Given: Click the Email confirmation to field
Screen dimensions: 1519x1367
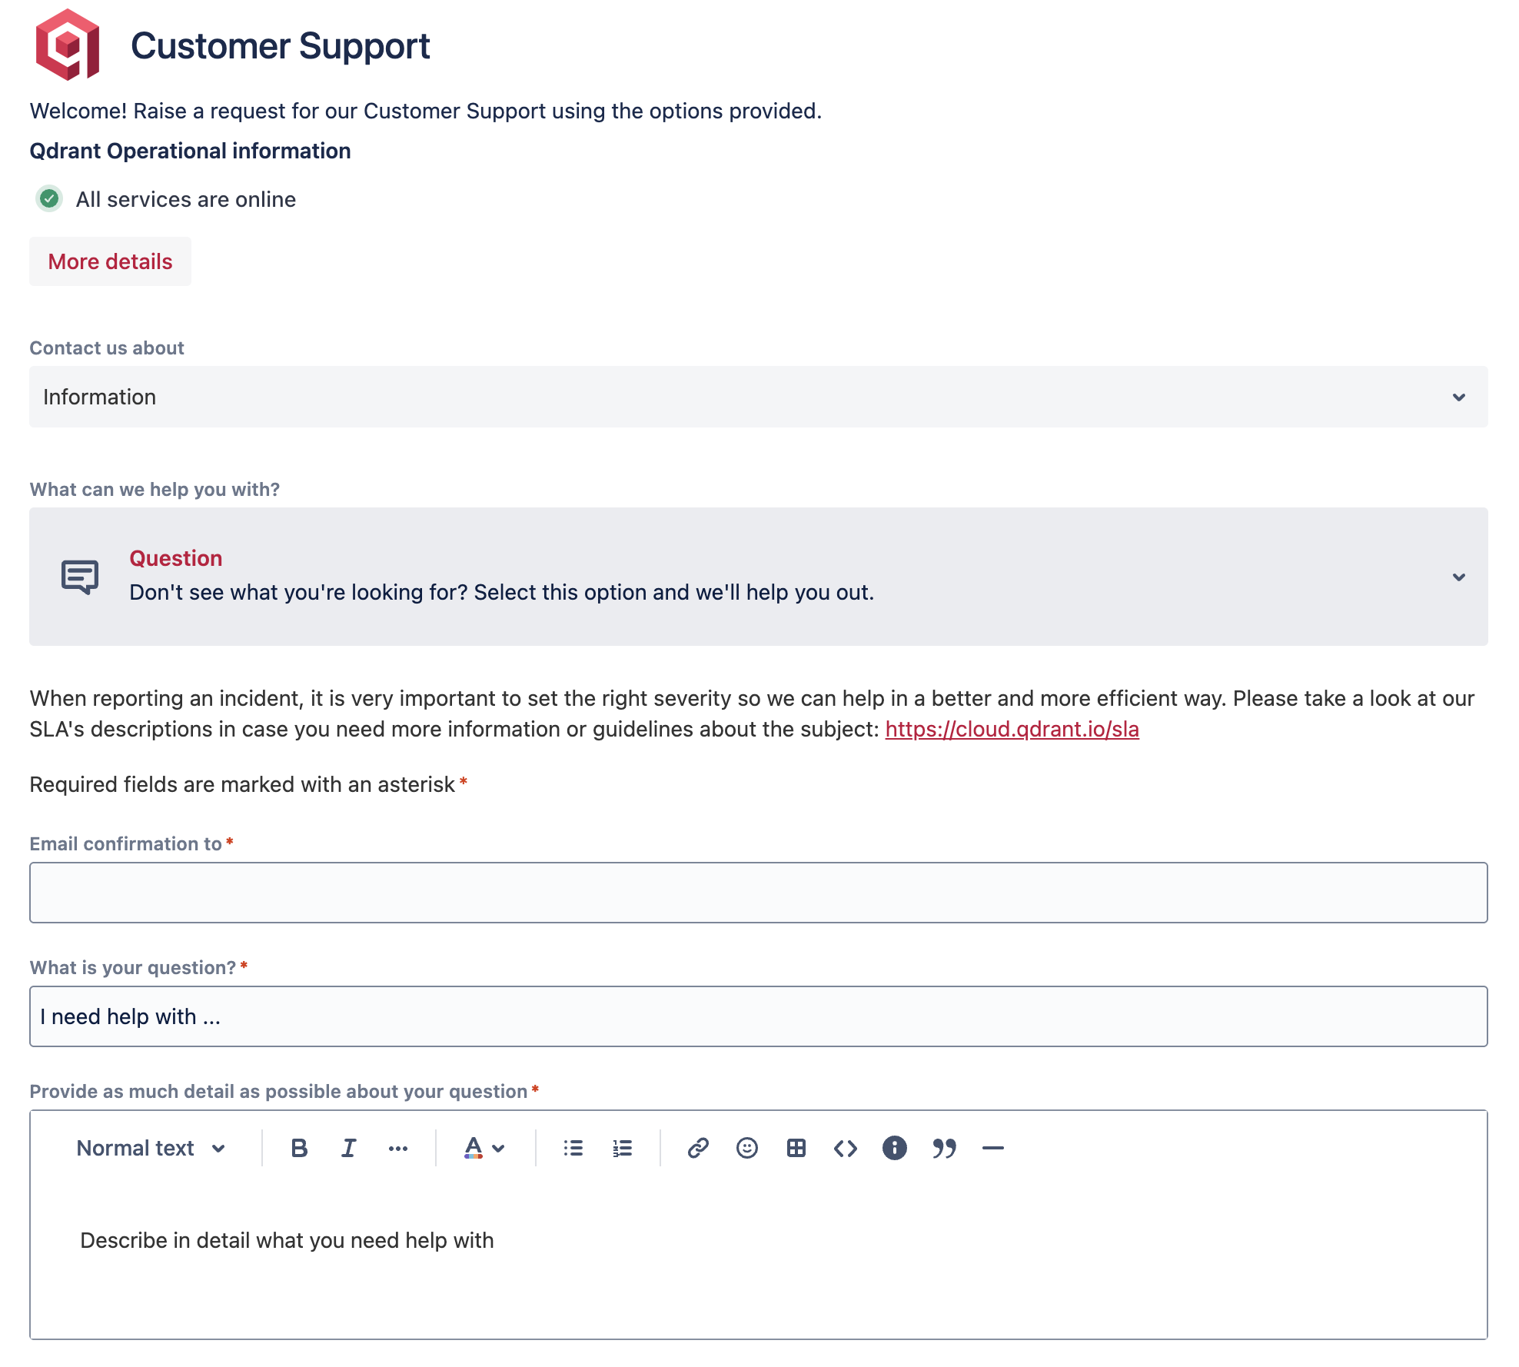Looking at the screenshot, I should (x=758, y=892).
